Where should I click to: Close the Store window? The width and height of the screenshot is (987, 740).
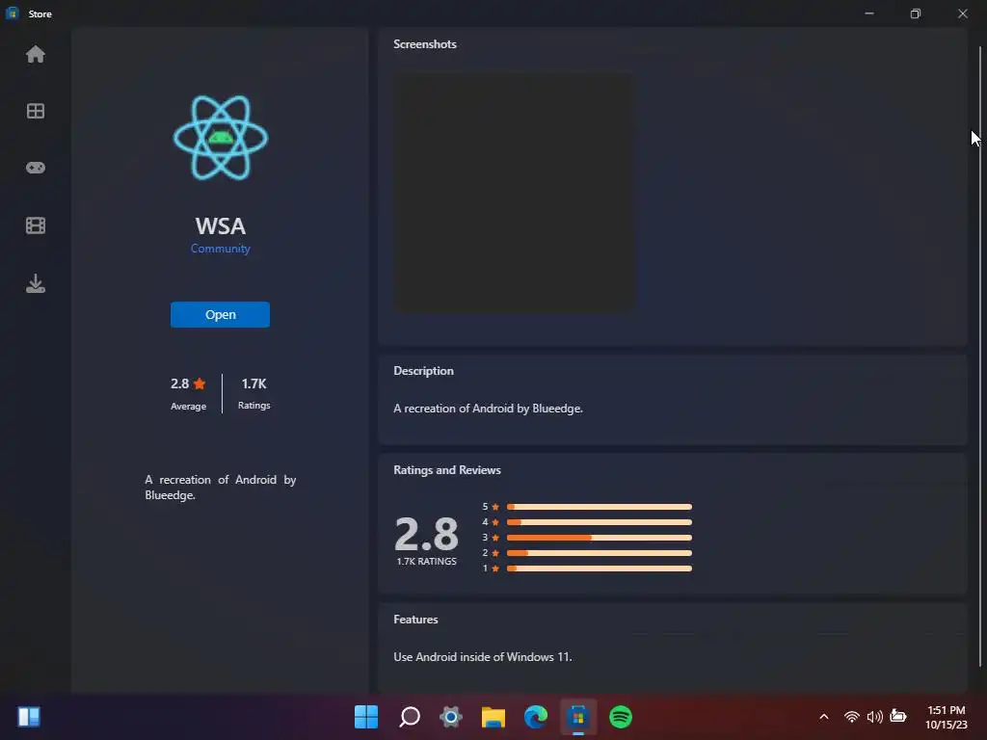tap(963, 13)
